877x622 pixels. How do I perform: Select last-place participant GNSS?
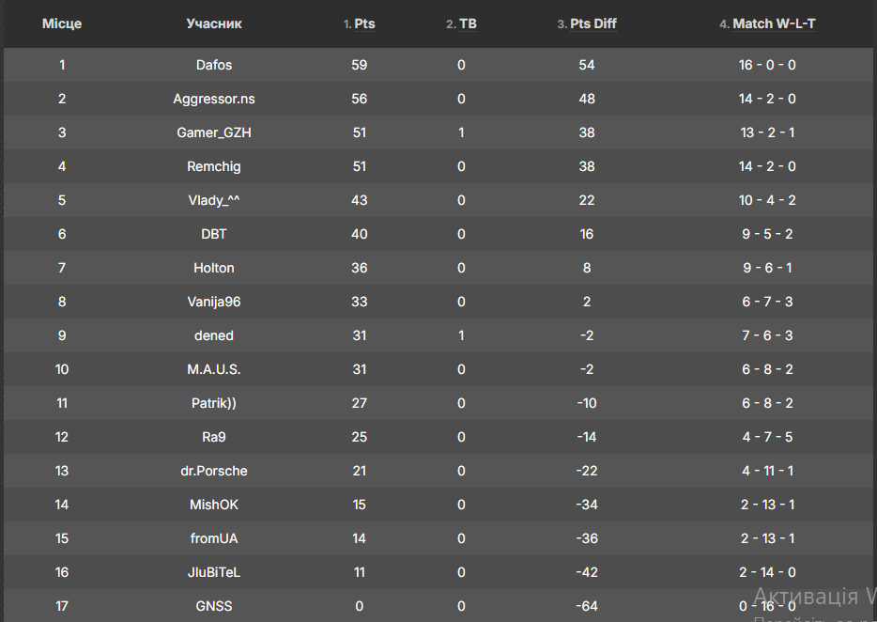click(214, 606)
